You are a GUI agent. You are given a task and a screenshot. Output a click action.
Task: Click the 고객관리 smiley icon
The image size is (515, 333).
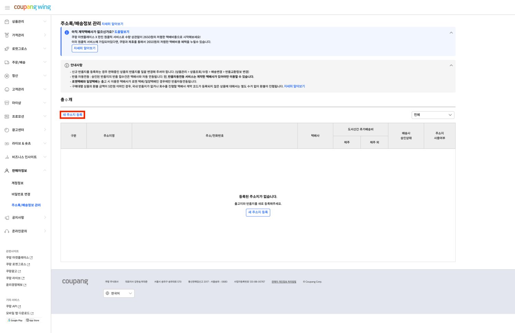7,90
